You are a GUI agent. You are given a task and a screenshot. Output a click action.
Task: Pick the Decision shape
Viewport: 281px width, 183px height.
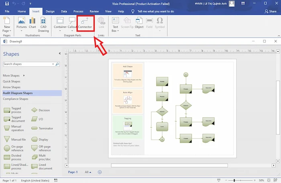(41, 110)
